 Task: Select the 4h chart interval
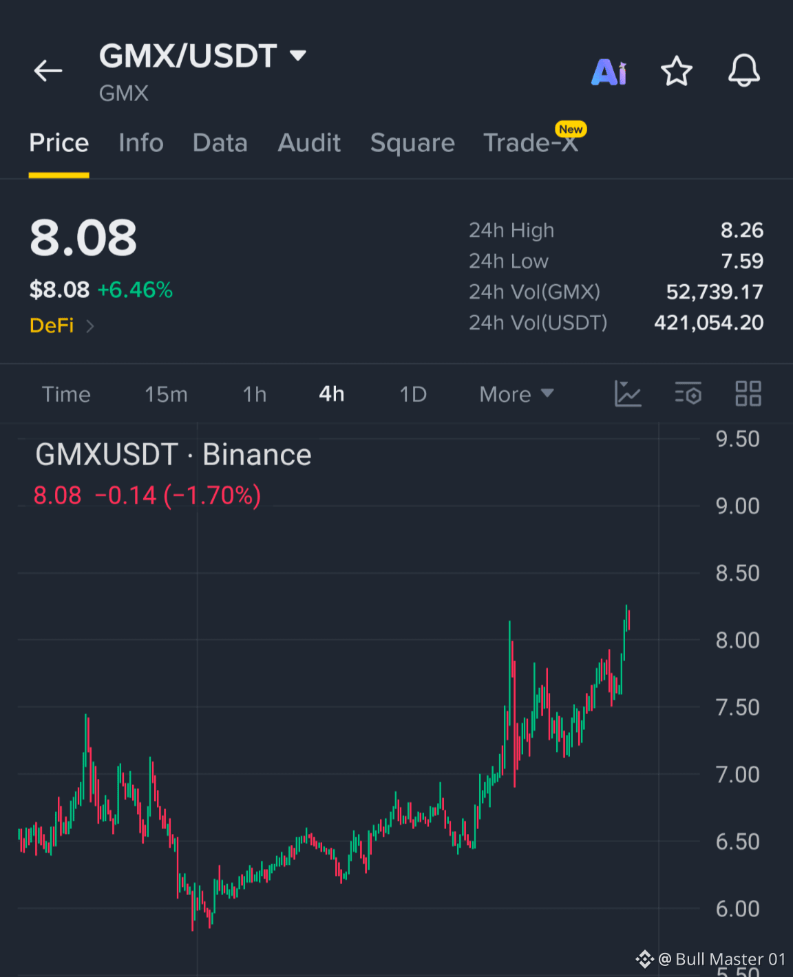coord(332,394)
